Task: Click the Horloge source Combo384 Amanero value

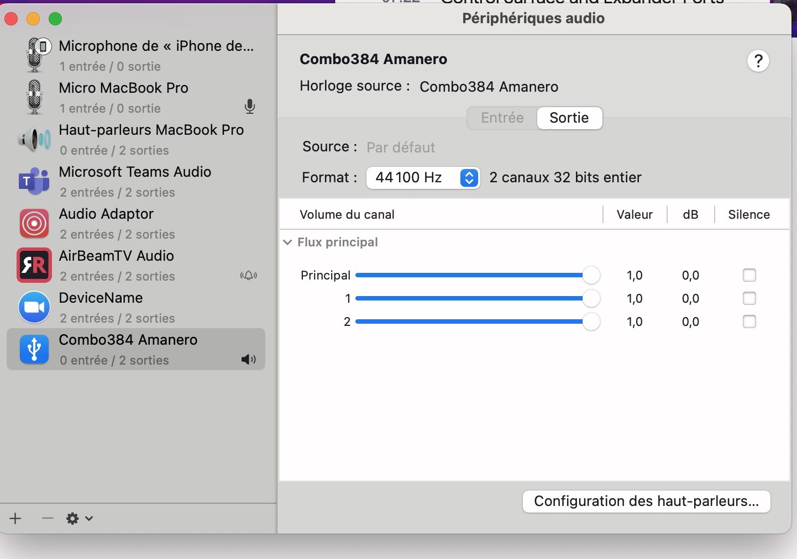Action: coord(489,87)
